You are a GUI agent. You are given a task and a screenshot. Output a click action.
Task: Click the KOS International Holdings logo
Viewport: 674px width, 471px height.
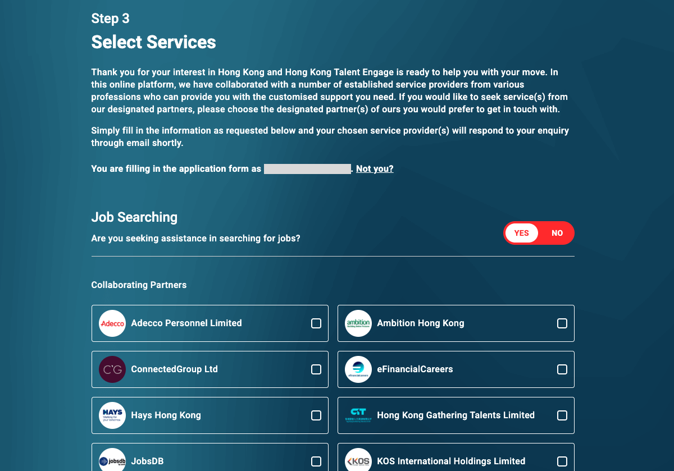click(358, 460)
